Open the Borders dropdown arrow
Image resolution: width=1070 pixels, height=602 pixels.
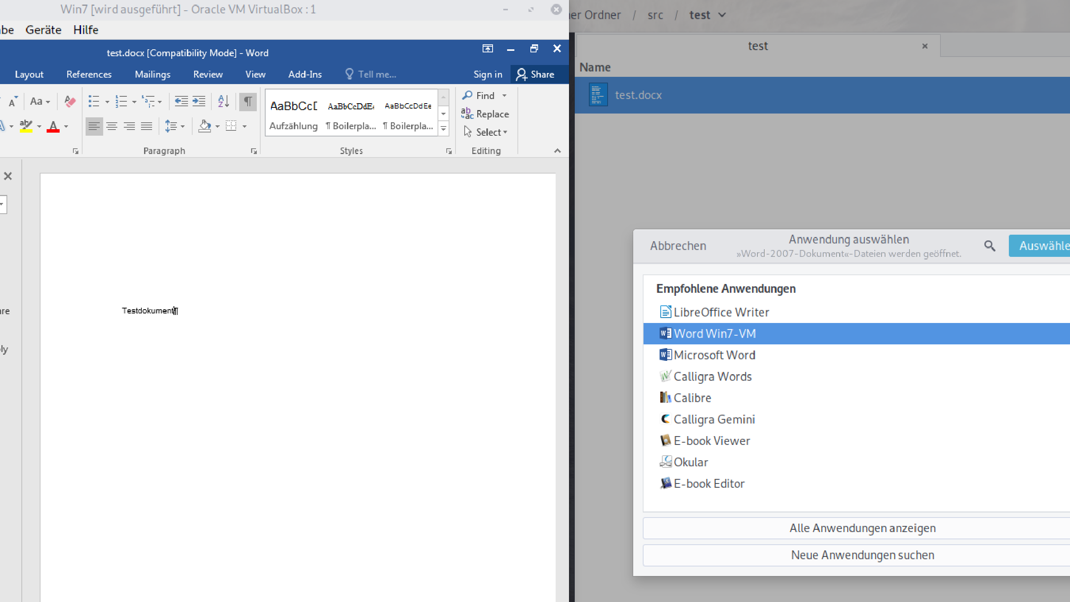(244, 126)
